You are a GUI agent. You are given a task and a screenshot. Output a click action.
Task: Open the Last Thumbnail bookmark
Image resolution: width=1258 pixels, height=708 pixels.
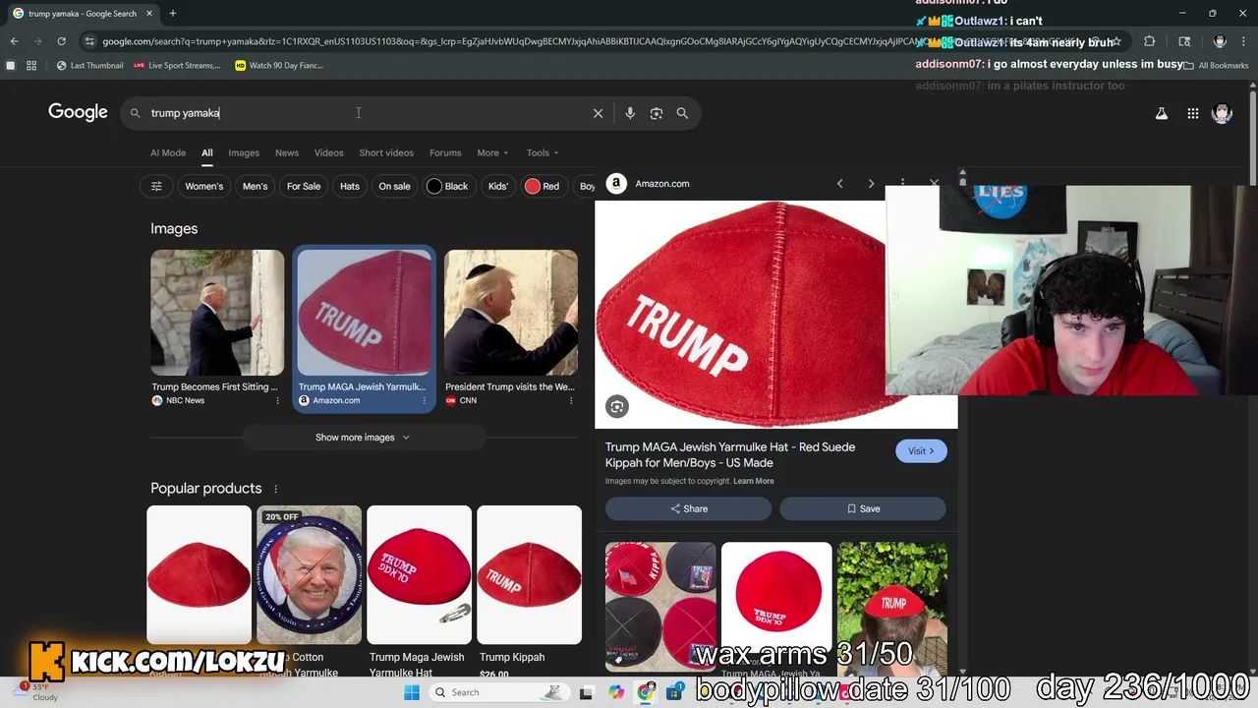tap(89, 66)
